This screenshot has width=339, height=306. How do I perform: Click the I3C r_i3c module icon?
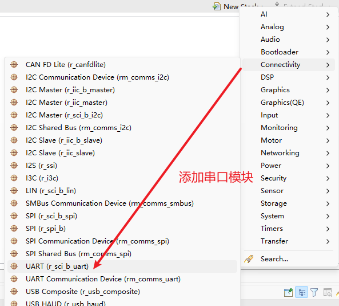tap(14, 178)
